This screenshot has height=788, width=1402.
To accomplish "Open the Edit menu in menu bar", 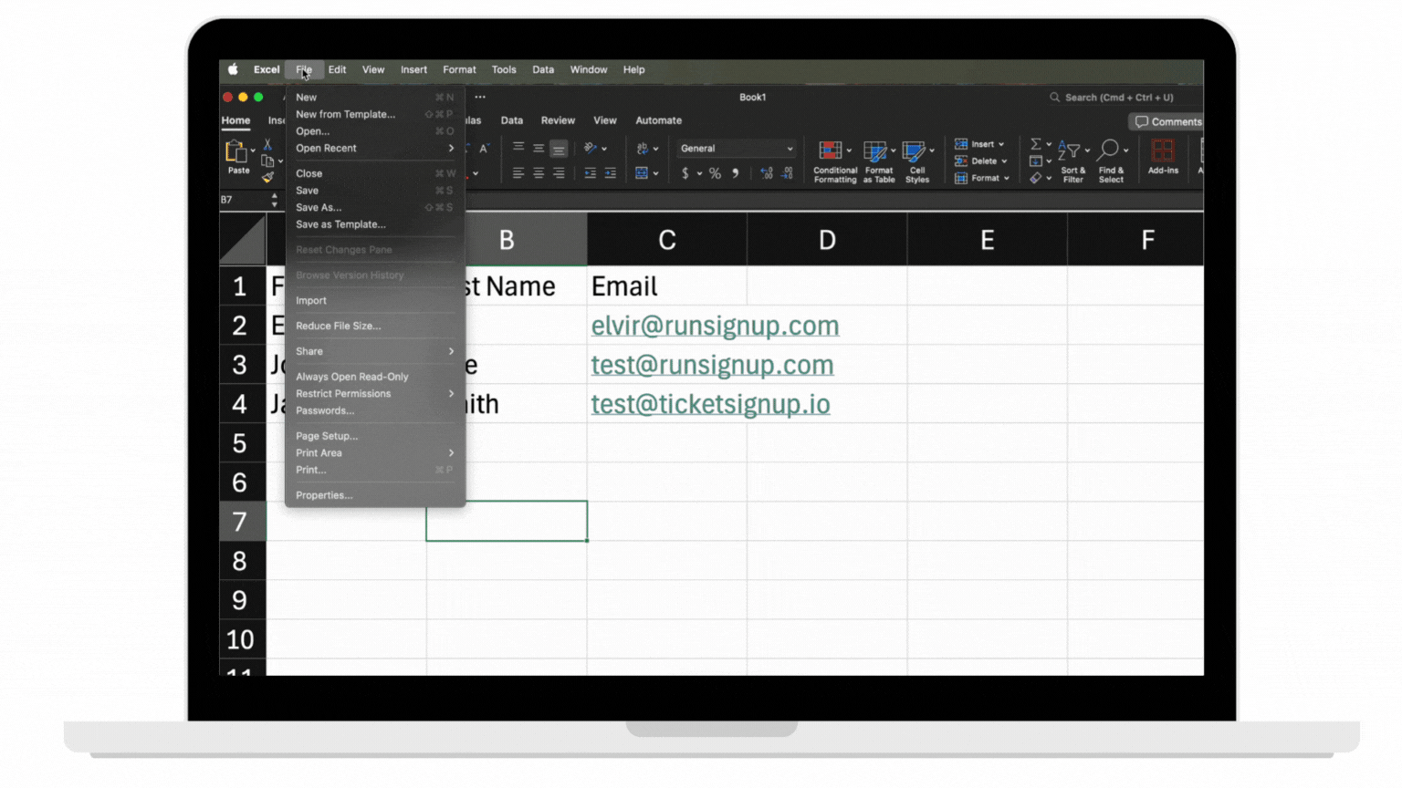I will point(337,69).
